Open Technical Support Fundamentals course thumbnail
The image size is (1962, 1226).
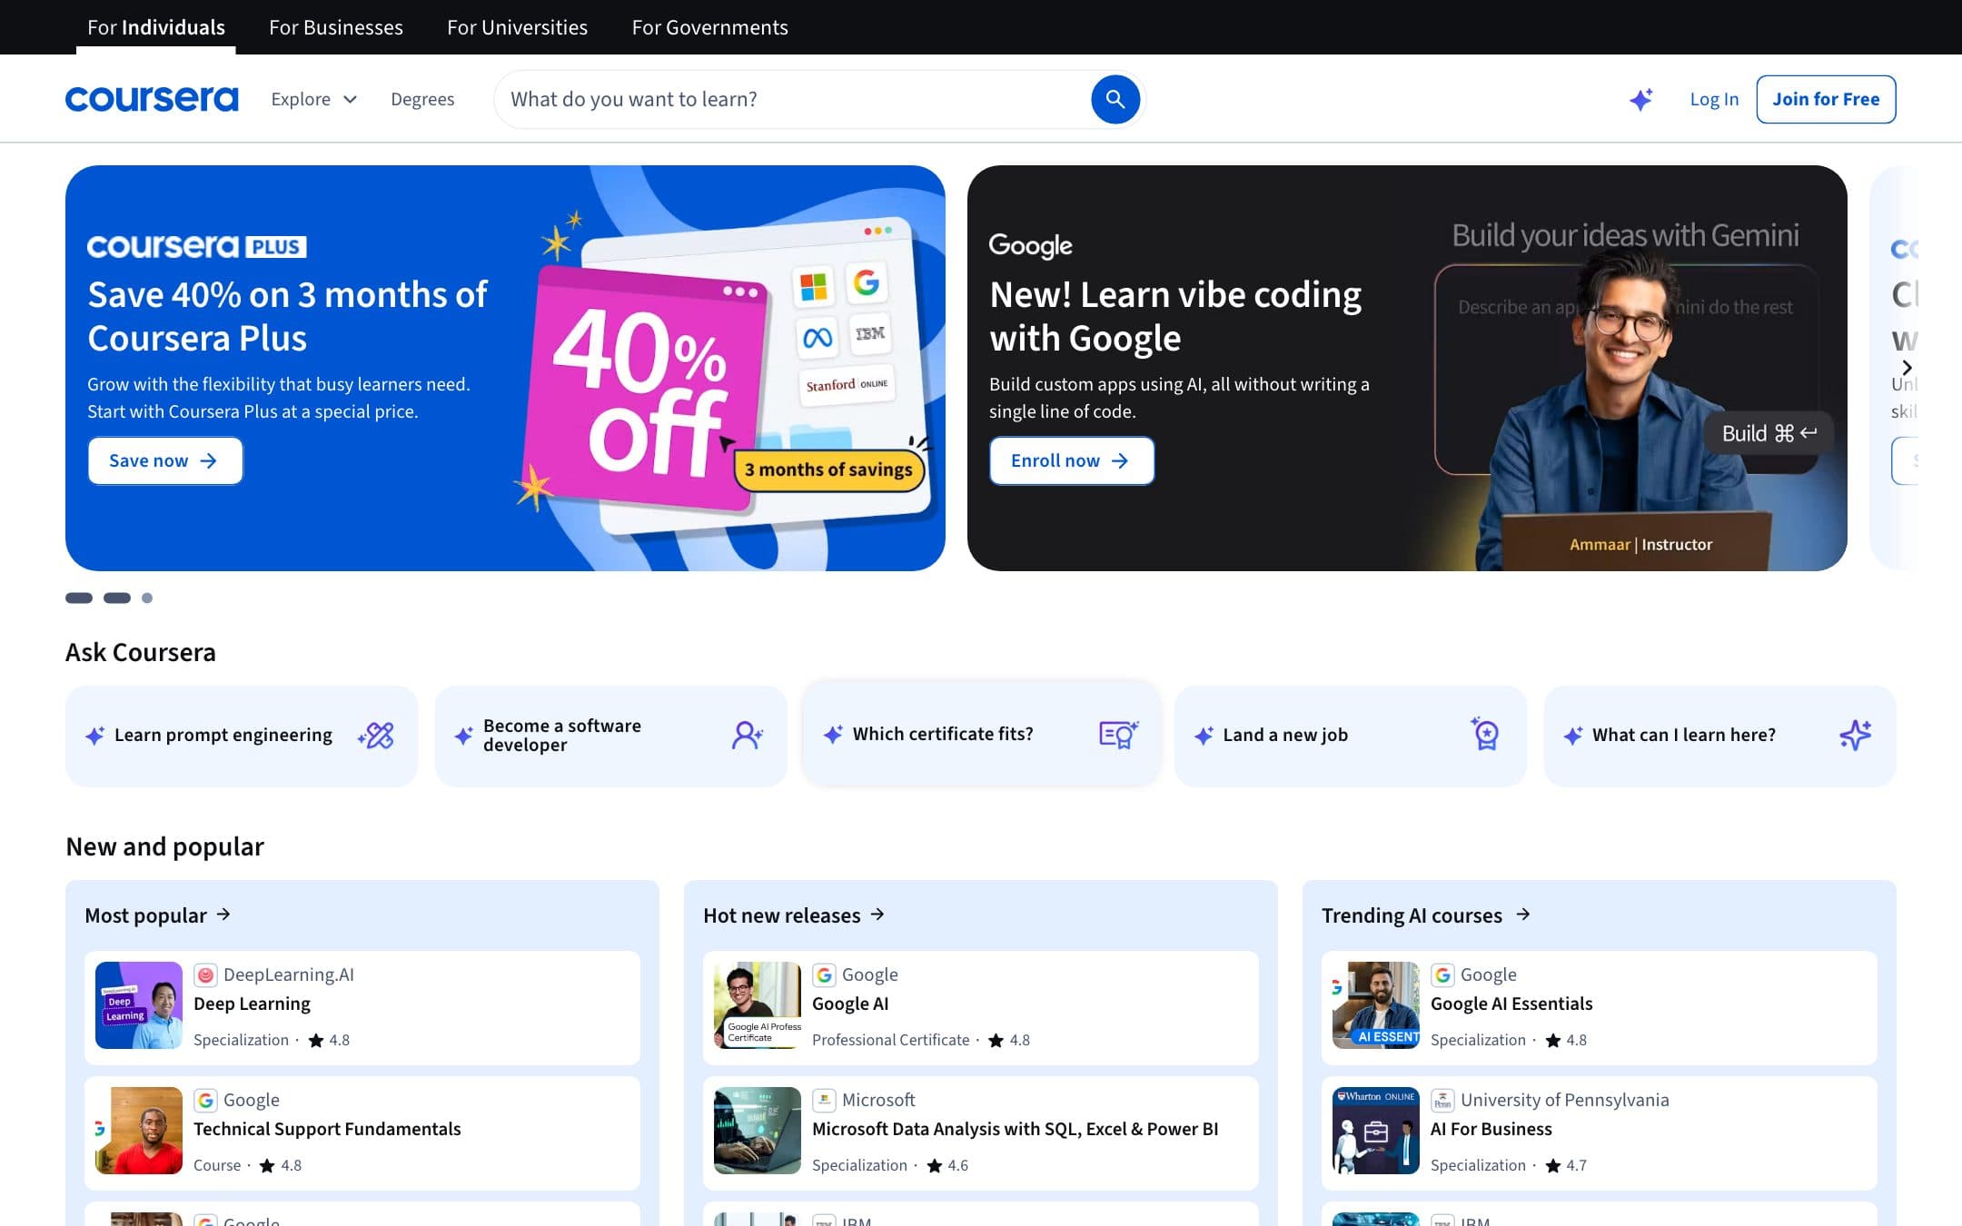tap(139, 1131)
